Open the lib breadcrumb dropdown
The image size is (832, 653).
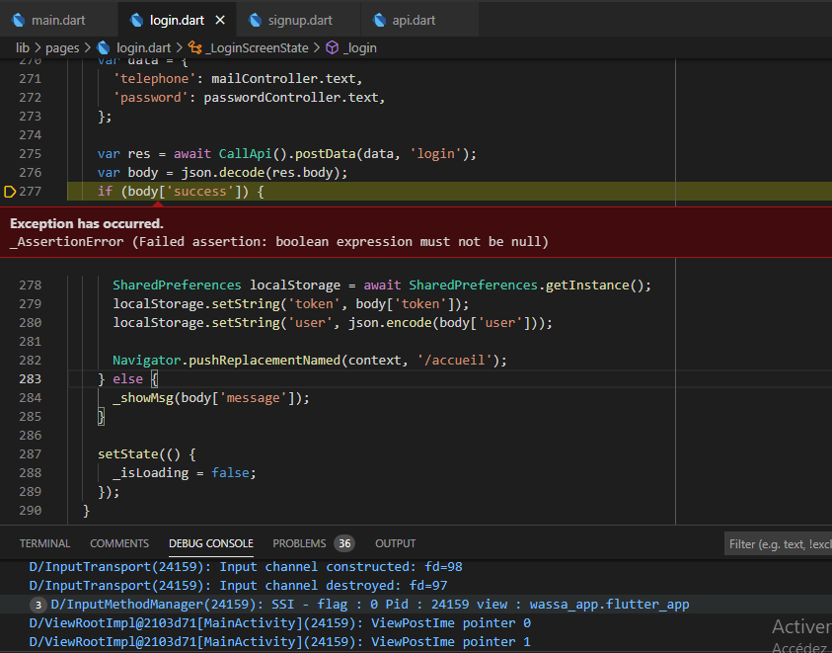(x=22, y=46)
